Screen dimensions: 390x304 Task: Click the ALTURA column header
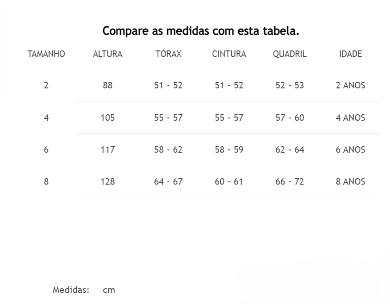point(107,54)
